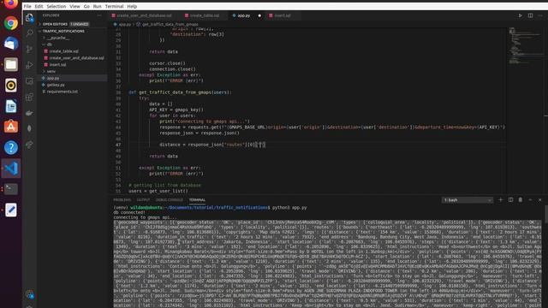548x308 pixels.
Task: Open the Explorer view in activity bar
Action: 29,17
